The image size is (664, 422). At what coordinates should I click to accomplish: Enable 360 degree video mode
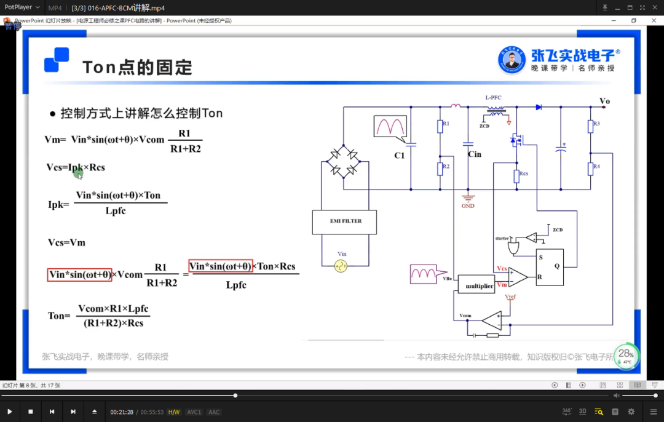coord(567,412)
